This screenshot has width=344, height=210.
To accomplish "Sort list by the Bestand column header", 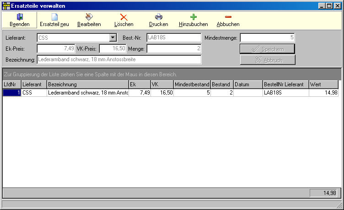I will [221, 84].
